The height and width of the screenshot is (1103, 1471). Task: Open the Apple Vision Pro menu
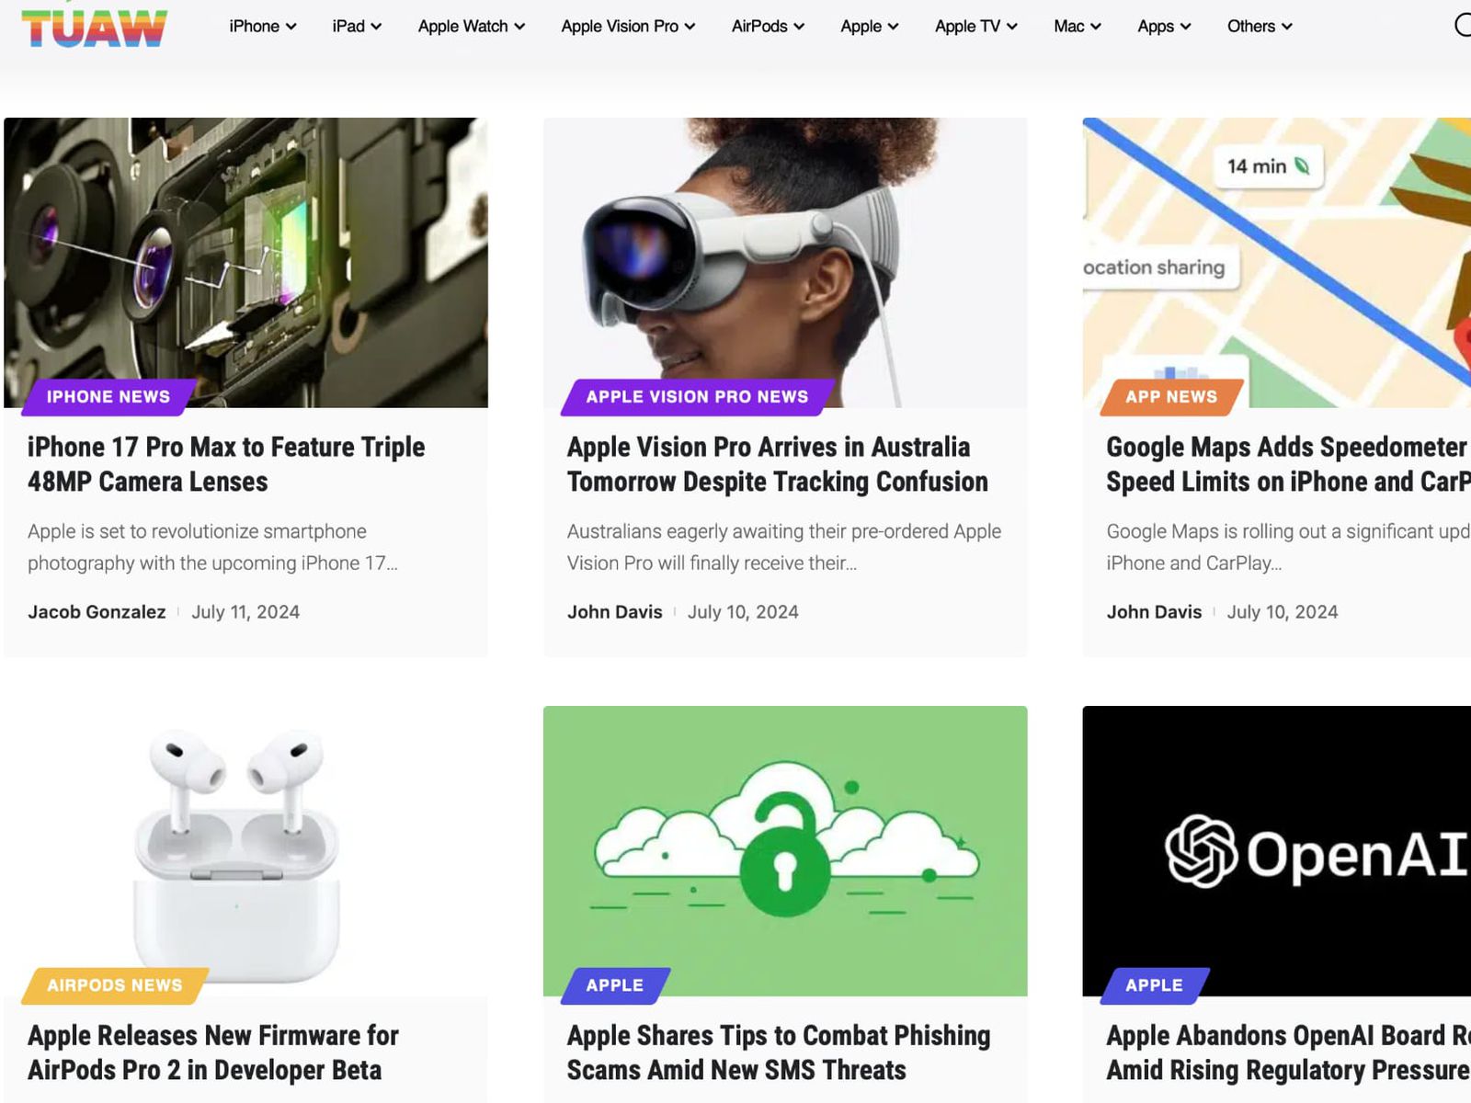click(x=627, y=27)
